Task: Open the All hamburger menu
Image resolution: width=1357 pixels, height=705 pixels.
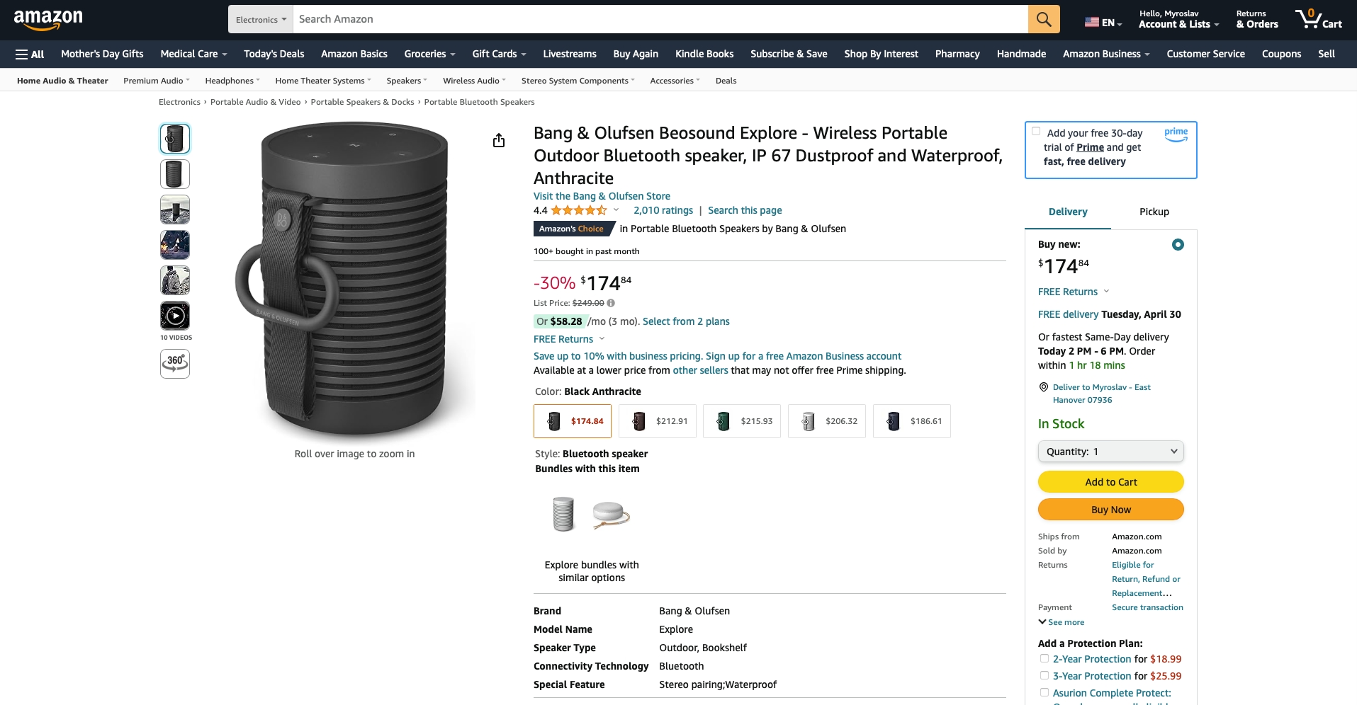Action: pyautogui.click(x=30, y=54)
